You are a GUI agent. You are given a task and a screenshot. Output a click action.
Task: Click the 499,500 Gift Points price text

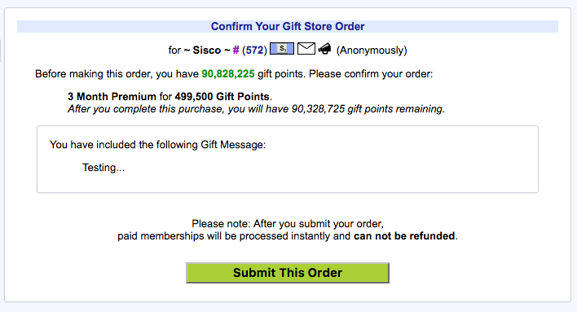point(222,97)
